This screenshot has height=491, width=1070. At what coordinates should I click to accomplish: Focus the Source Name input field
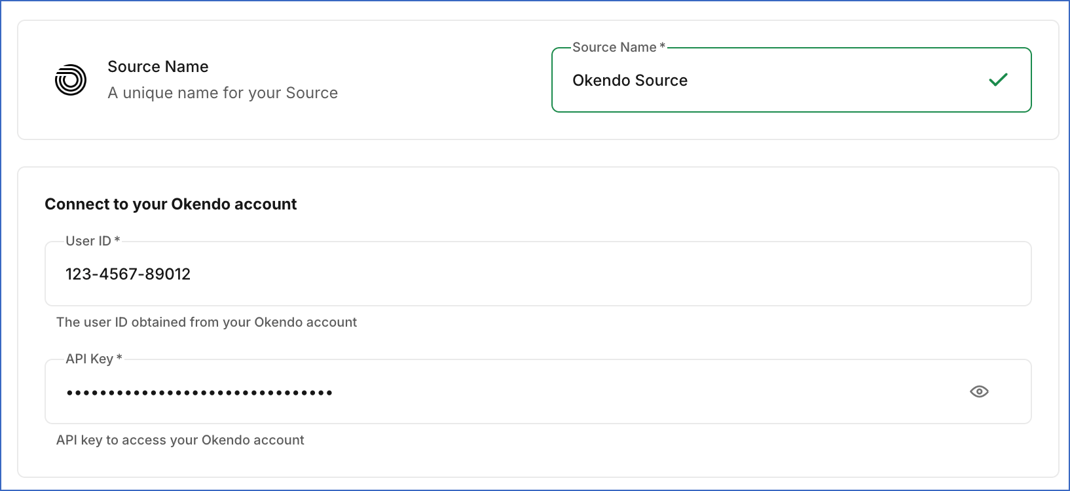(x=792, y=80)
